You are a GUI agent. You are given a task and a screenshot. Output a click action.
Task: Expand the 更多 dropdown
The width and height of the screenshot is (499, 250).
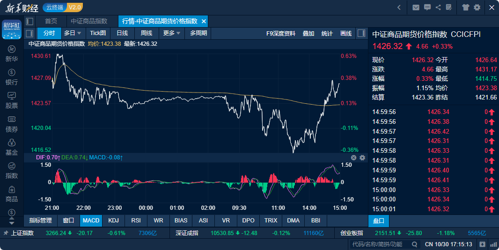(x=171, y=33)
